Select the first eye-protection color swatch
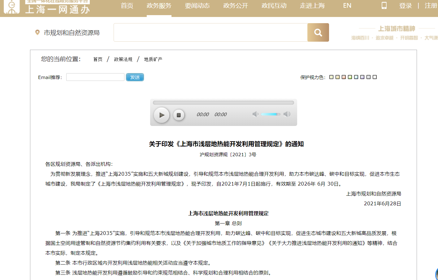This screenshot has height=280, width=438. click(331, 77)
